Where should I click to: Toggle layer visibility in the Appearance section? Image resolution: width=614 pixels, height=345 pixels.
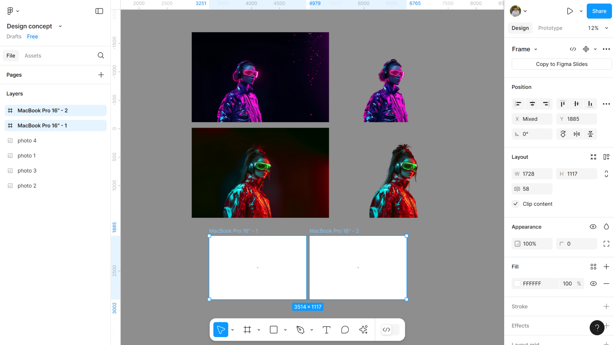[593, 227]
